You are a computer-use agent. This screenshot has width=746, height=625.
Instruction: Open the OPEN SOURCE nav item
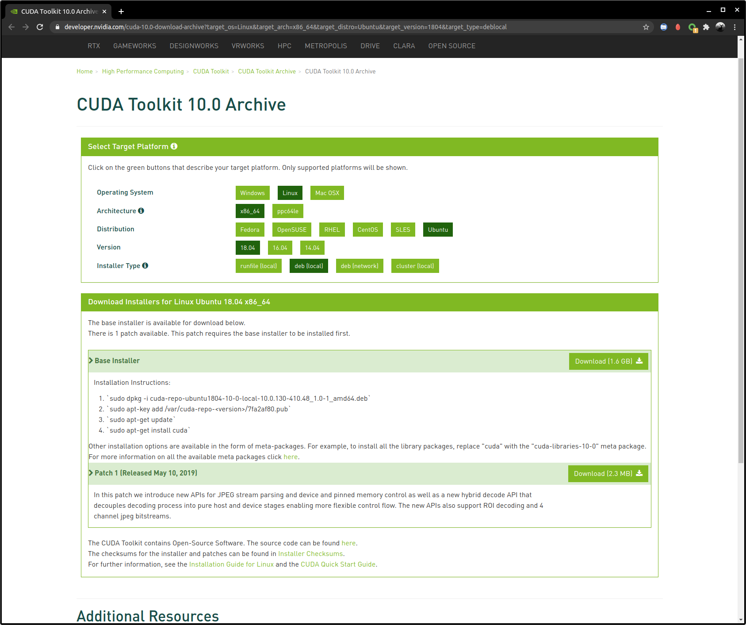tap(452, 46)
